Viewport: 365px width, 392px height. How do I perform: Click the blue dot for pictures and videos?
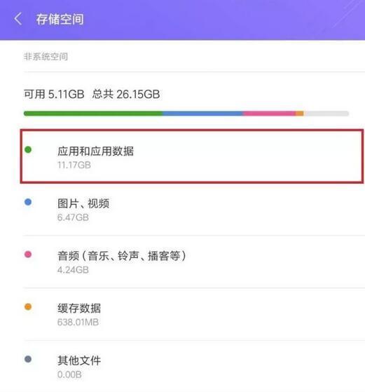pyautogui.click(x=28, y=202)
